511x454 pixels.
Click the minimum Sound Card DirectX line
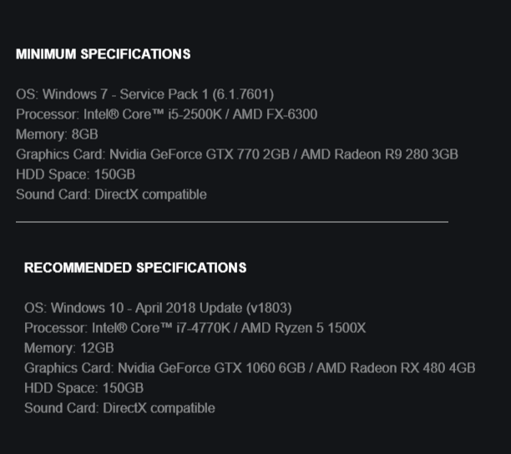(x=111, y=194)
